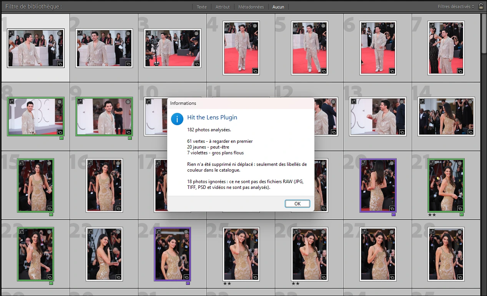Click the sync badge on photo 25
This screenshot has height=296, width=487.
tap(227, 232)
